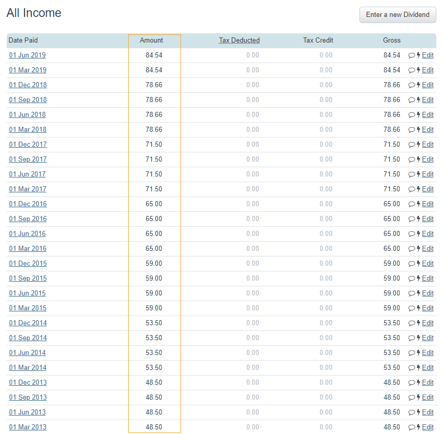Open the 01 Jun 2014 dividend link
Screen dimensions: 443x434
27,352
